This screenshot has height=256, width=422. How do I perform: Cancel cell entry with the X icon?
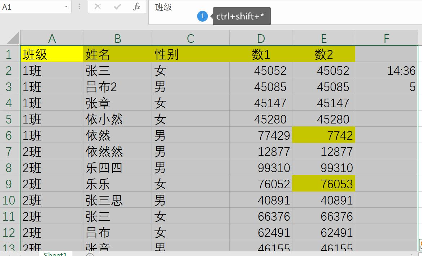click(97, 6)
